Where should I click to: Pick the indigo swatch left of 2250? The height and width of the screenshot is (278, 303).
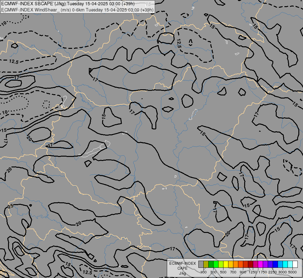[x=271, y=264]
